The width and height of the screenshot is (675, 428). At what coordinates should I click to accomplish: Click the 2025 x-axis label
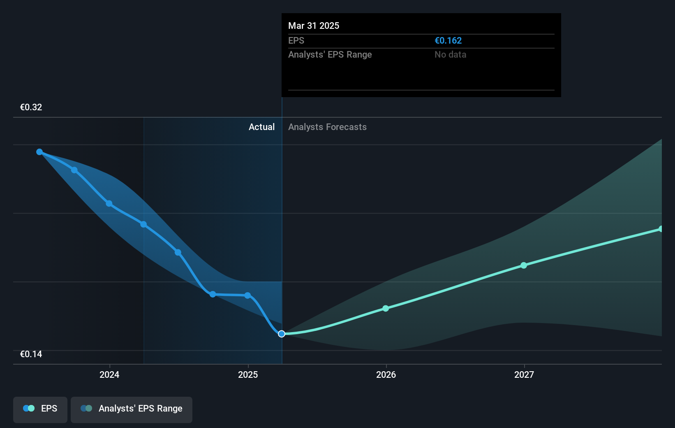[248, 374]
